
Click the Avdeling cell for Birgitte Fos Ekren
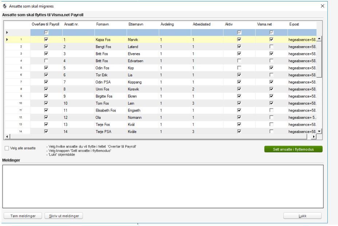175,96
